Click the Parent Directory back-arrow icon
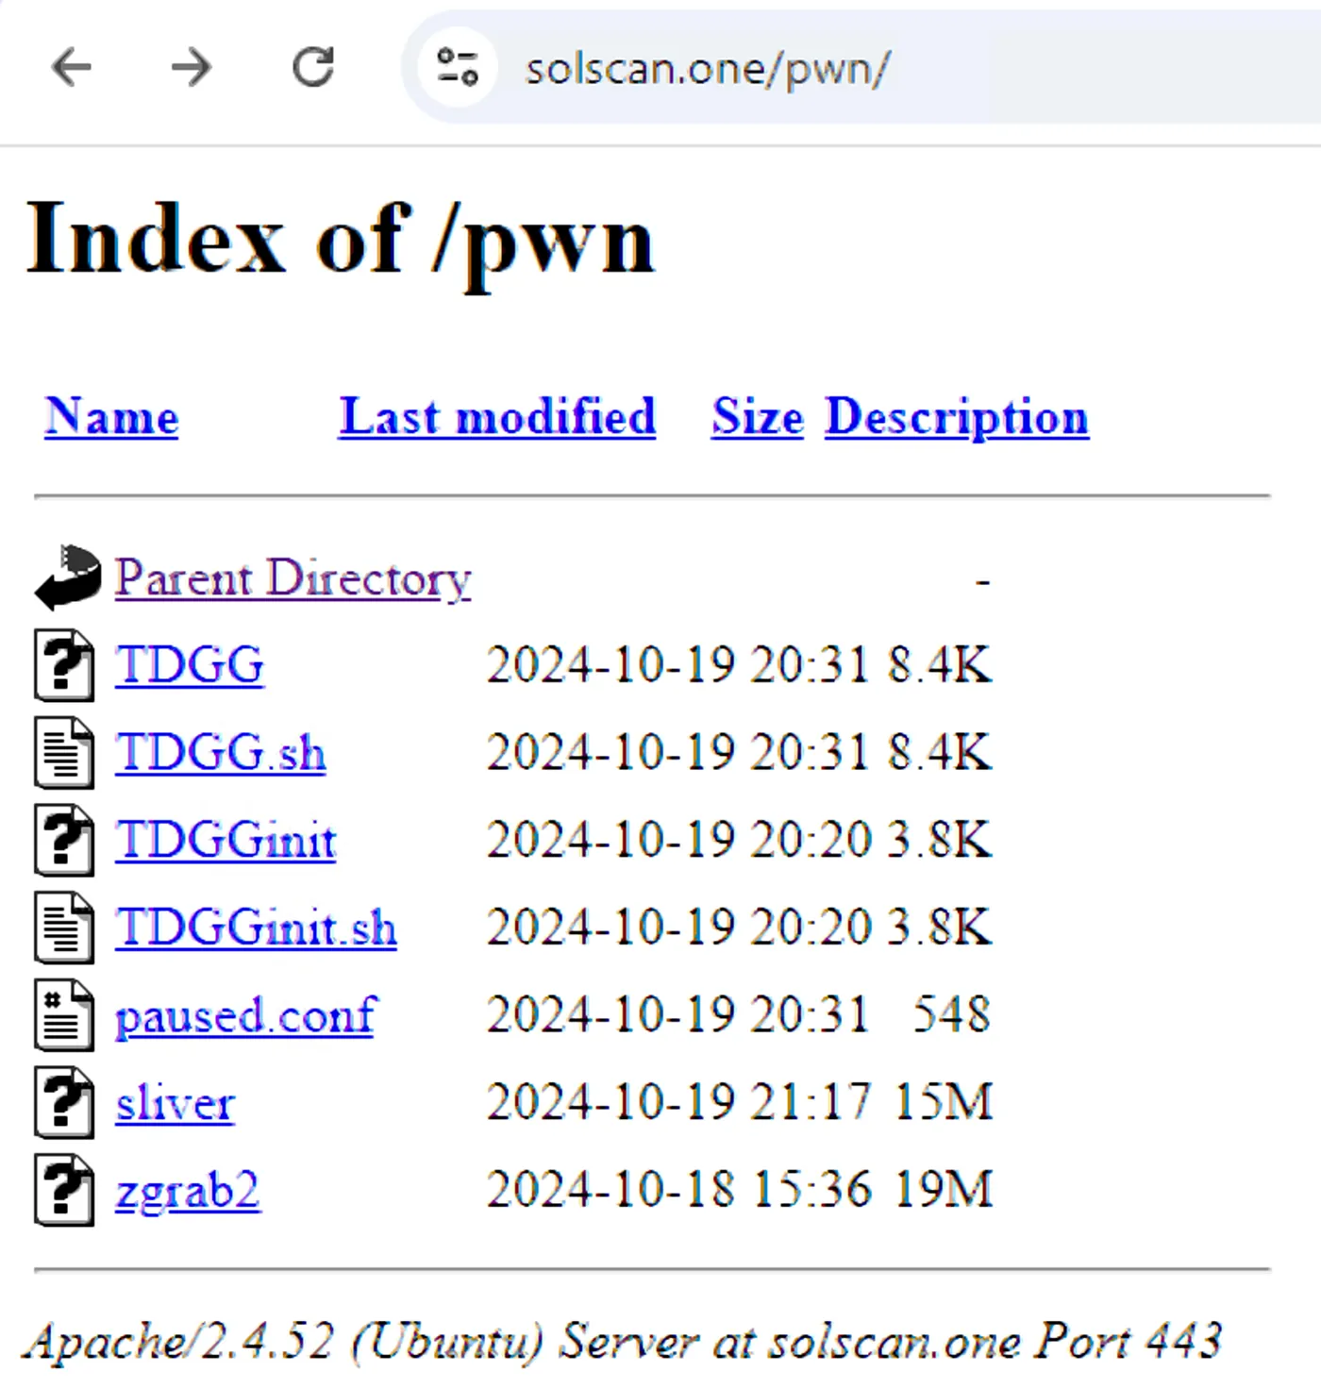1321x1388 pixels. (x=68, y=577)
